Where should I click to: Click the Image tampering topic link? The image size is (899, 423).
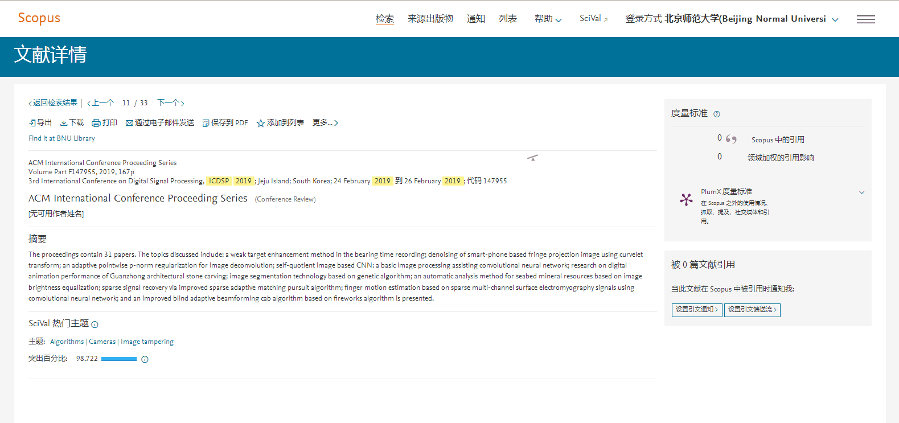point(147,342)
